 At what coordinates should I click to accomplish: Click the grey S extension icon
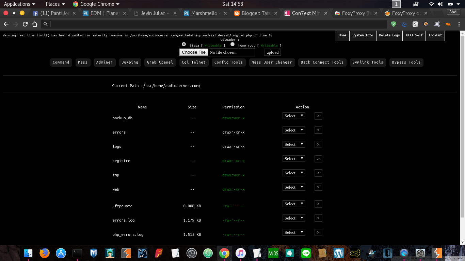point(415,24)
